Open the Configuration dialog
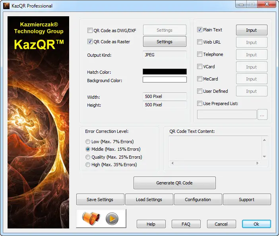Image resolution: width=279 pixels, height=236 pixels. [198, 200]
